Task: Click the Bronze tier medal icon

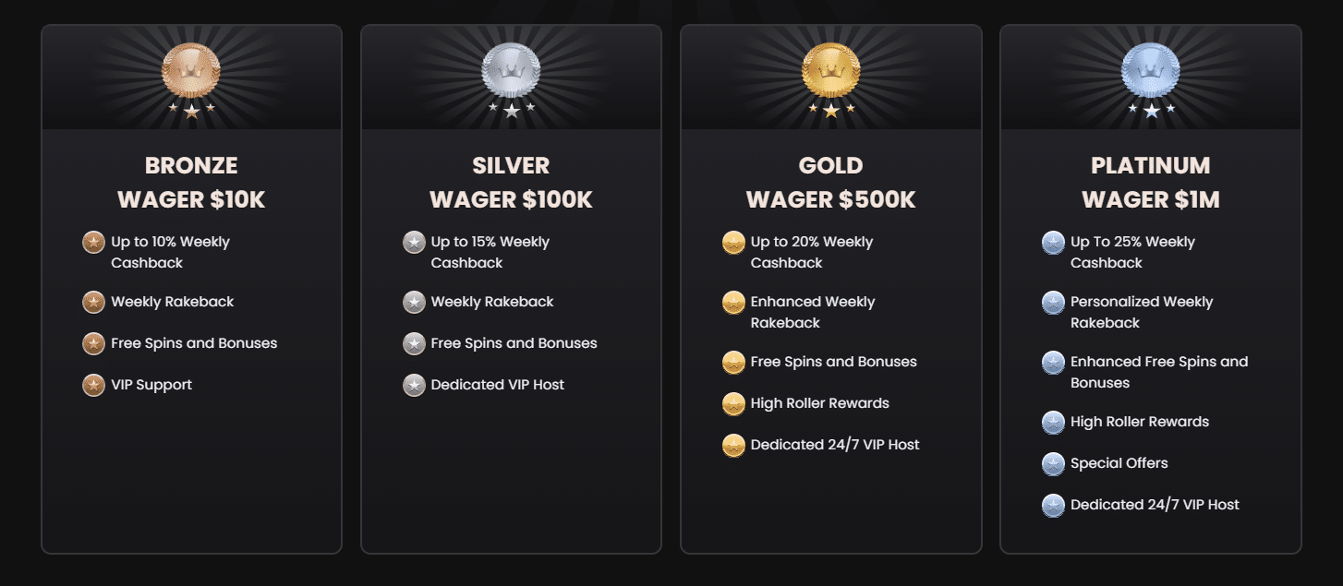Action: tap(191, 68)
